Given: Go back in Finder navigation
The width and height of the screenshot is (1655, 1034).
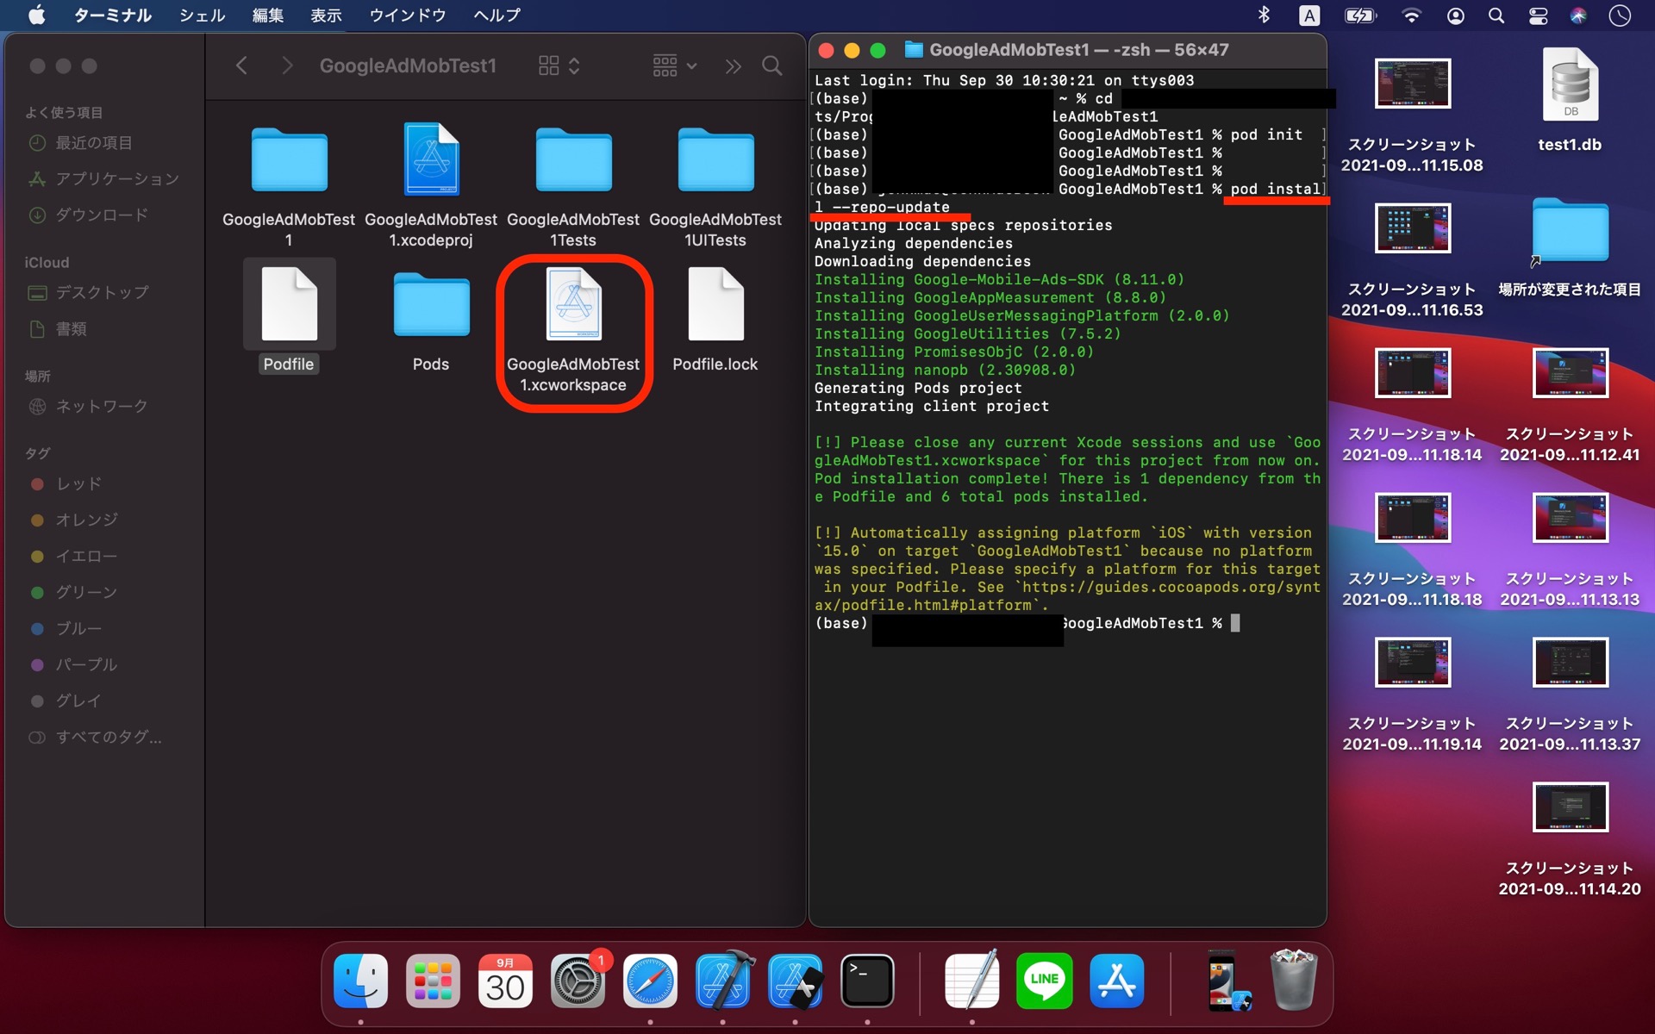Looking at the screenshot, I should click(x=241, y=65).
